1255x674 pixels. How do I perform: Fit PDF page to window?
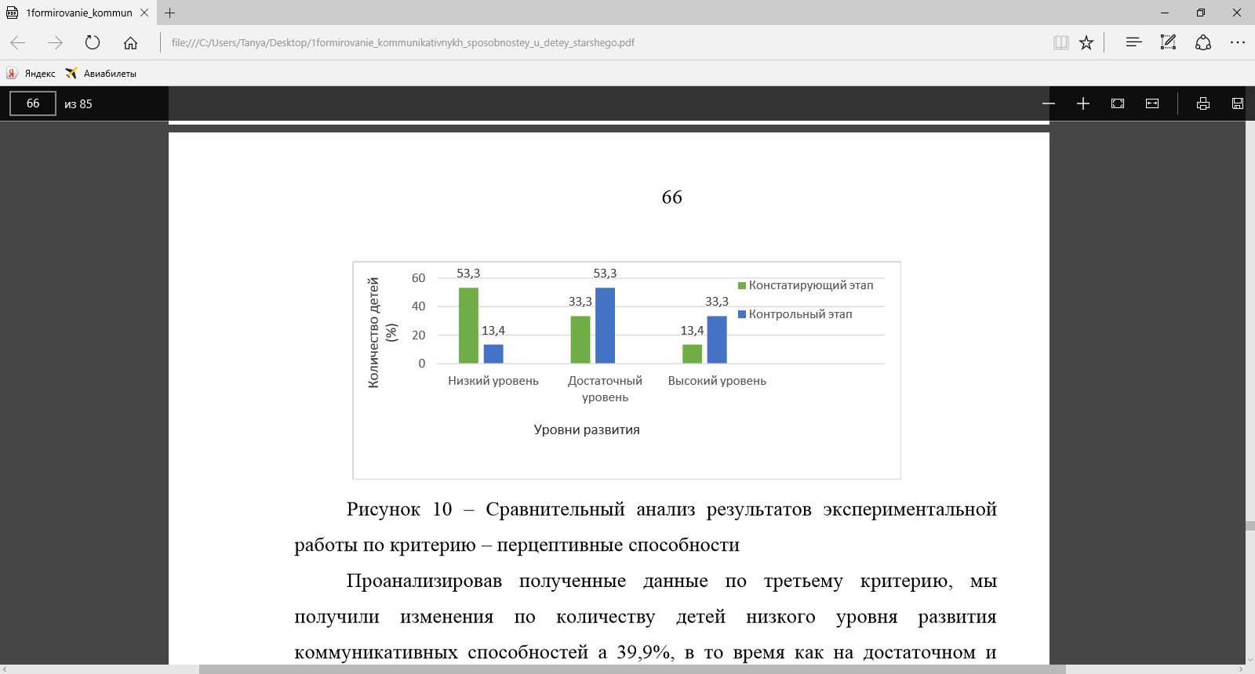tap(1118, 103)
